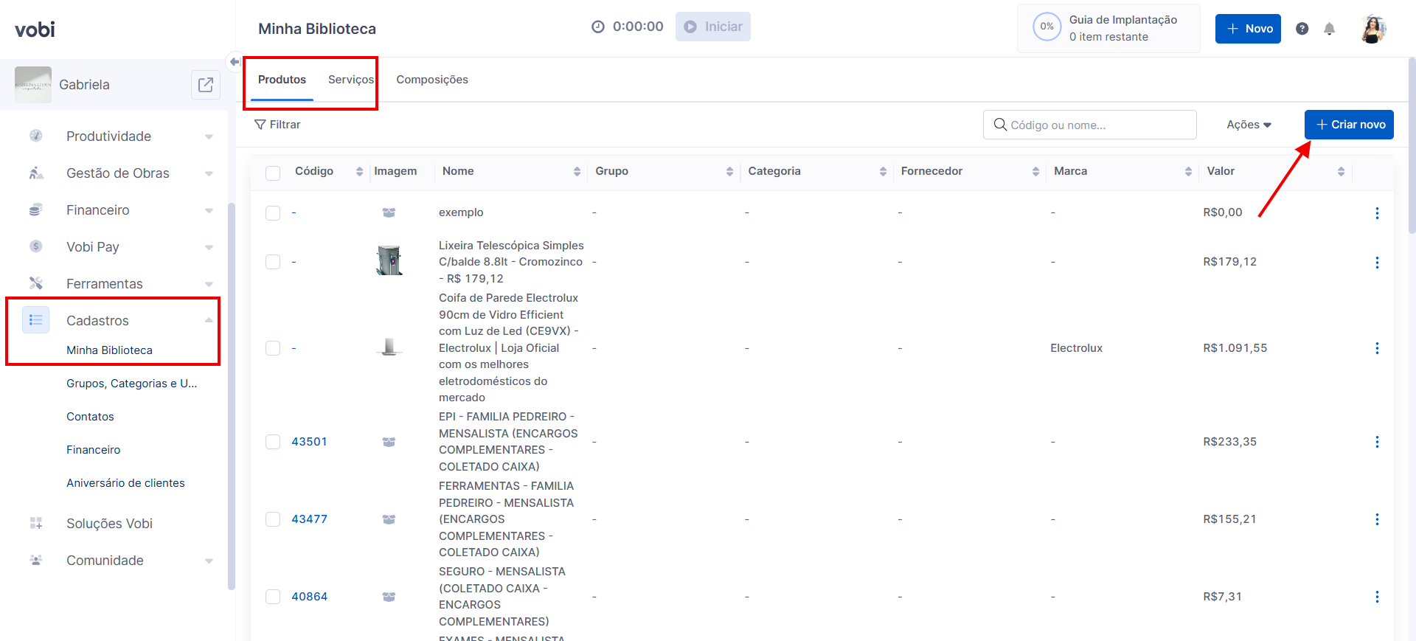Open notifications bell icon
The width and height of the screenshot is (1416, 641).
(1330, 29)
